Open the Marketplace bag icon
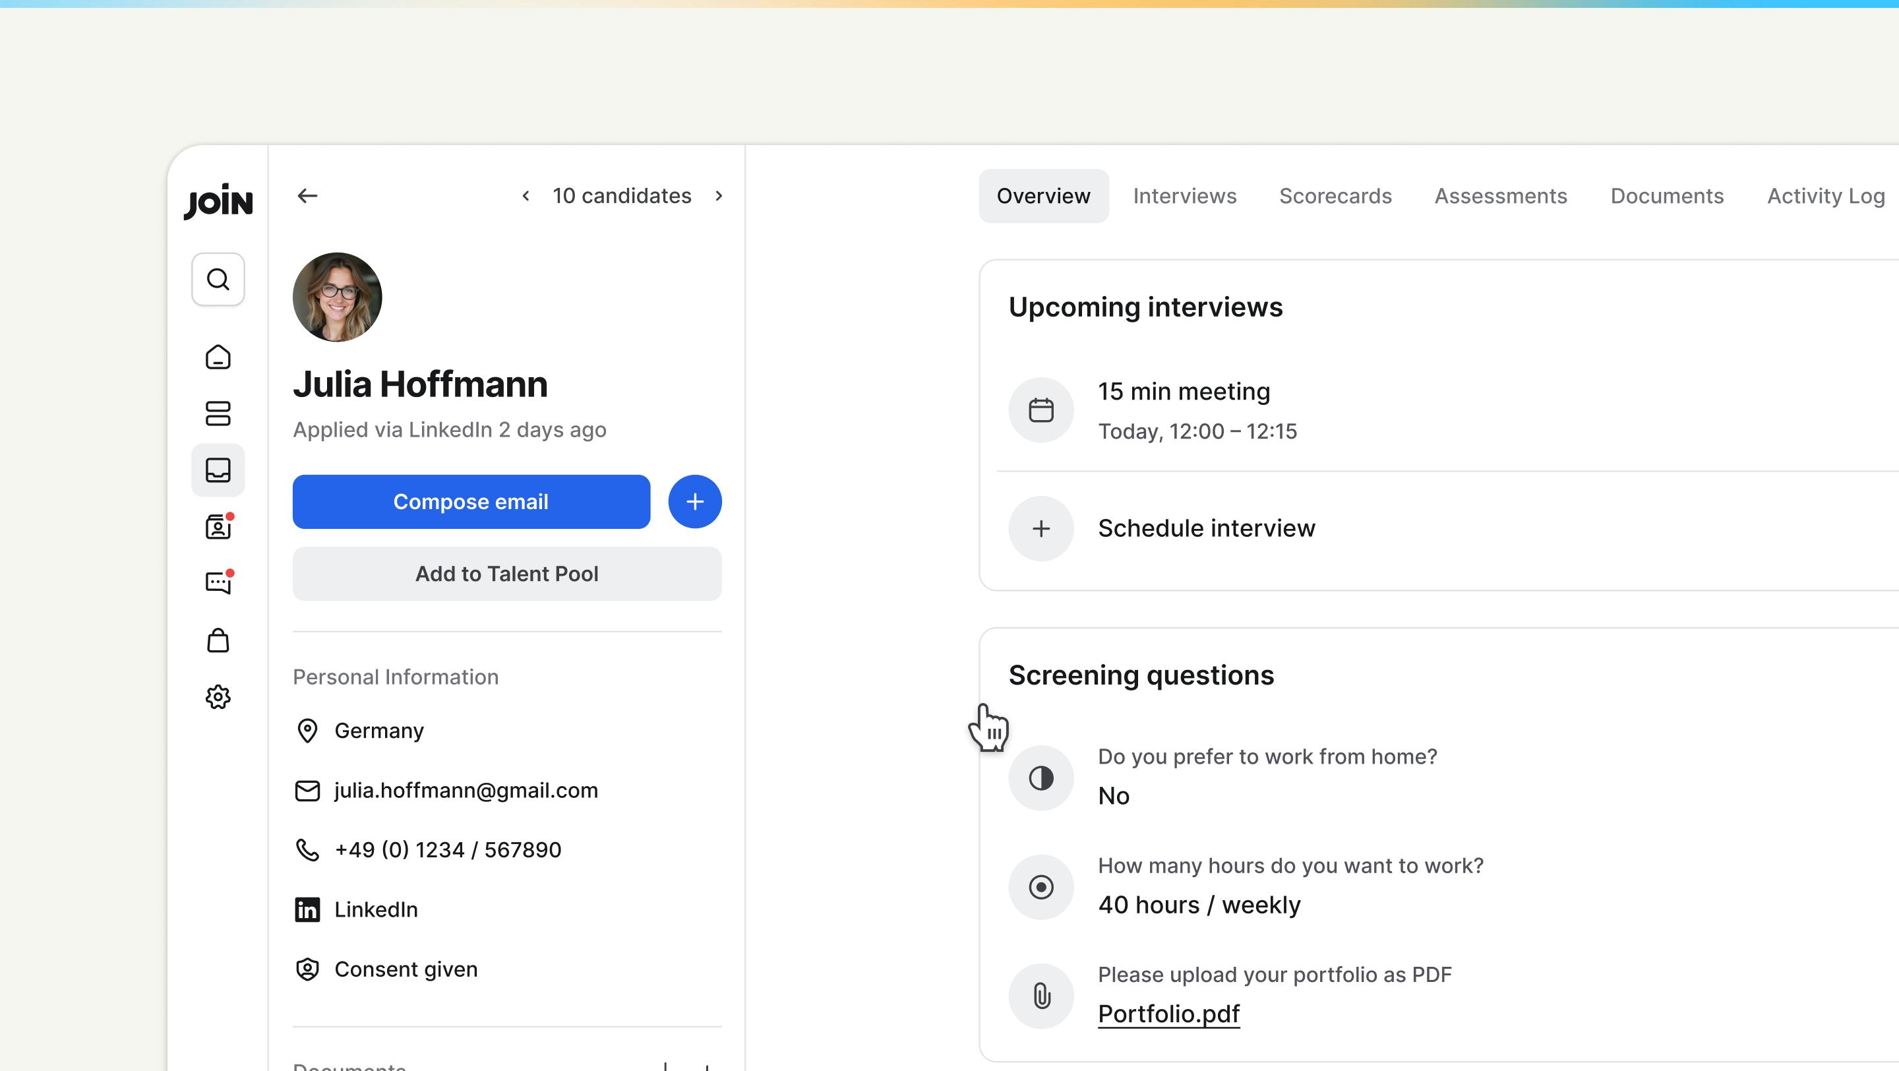Viewport: 1899px width, 1071px height. tap(218, 640)
